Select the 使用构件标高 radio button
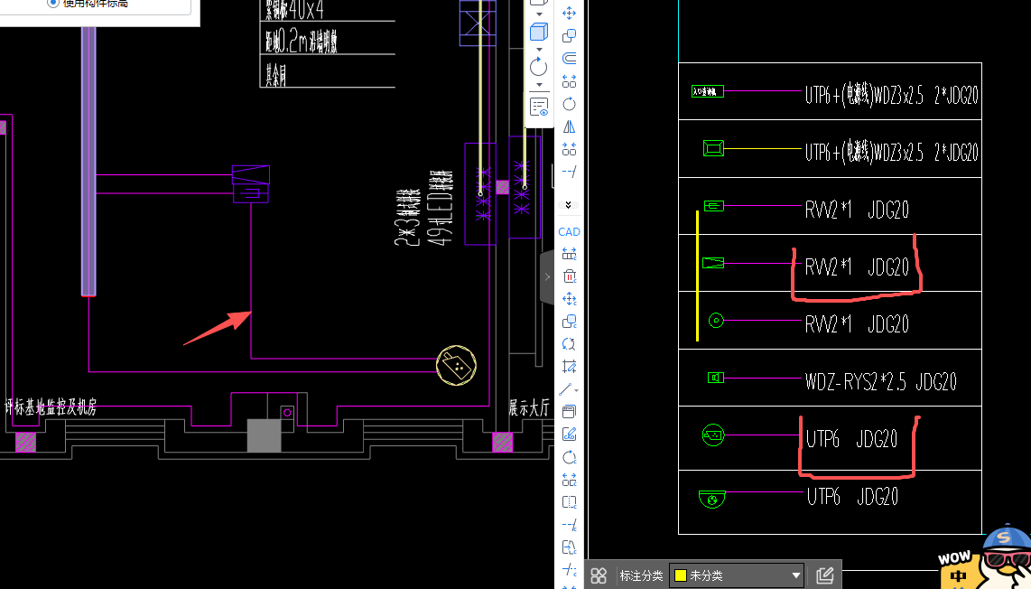 53,4
